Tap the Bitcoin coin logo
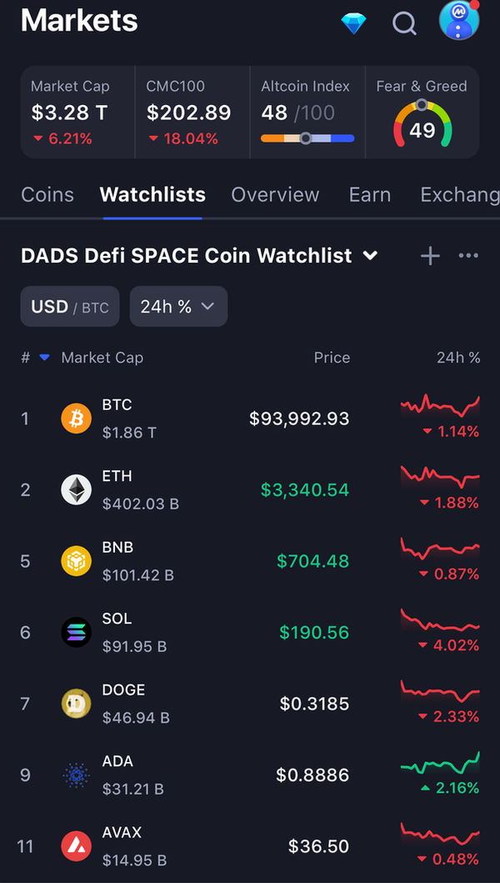This screenshot has height=883, width=500. point(77,418)
